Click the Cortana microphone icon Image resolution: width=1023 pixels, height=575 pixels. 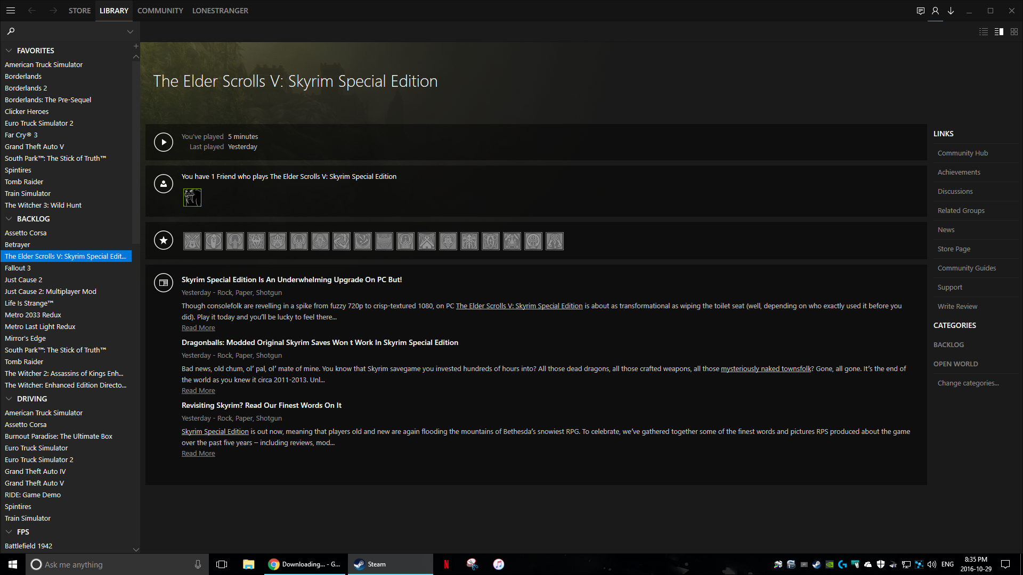(198, 564)
